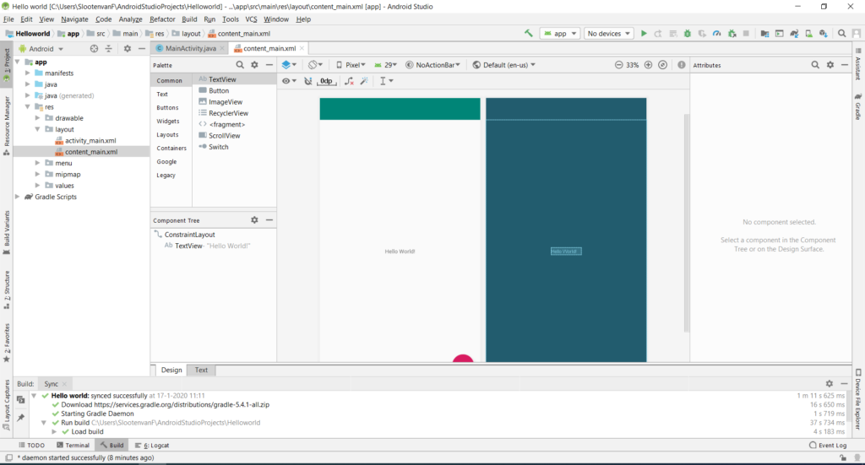Open Palette settings gear
Image resolution: width=865 pixels, height=465 pixels.
(x=254, y=65)
